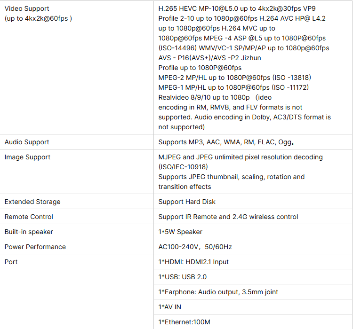Click the Video Support row label
Viewport: 353px width, 329px height.
pyautogui.click(x=27, y=8)
